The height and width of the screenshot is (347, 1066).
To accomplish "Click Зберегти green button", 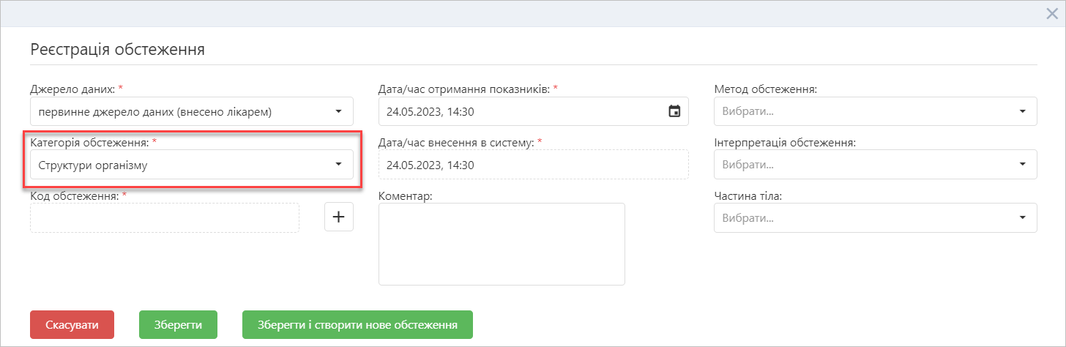I will click(178, 325).
